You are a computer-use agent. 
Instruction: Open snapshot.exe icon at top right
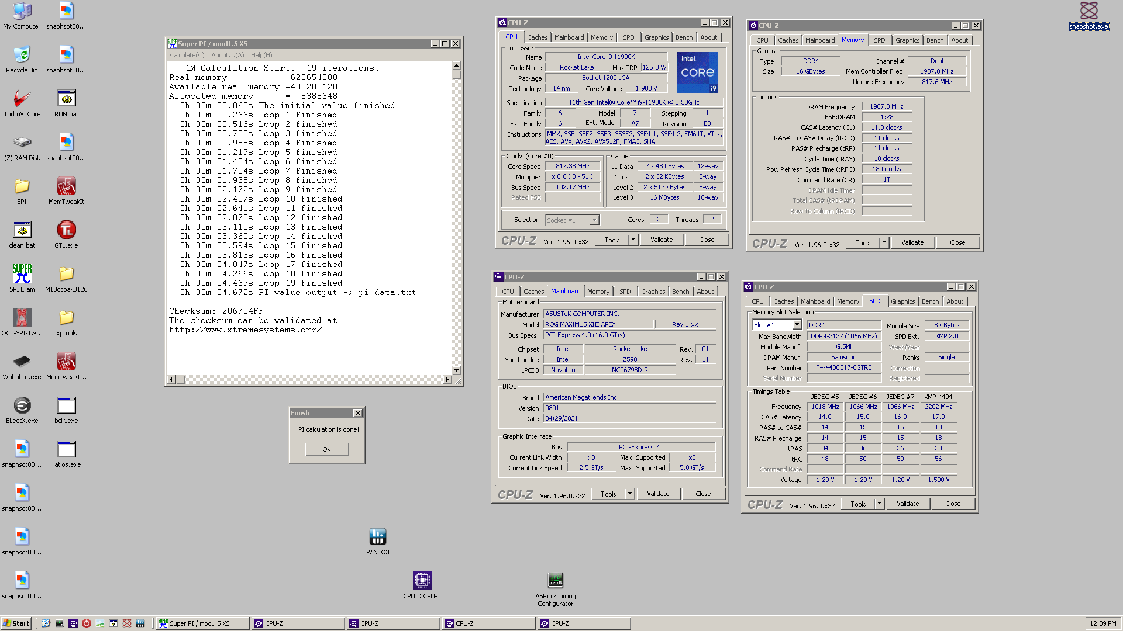[x=1088, y=16]
